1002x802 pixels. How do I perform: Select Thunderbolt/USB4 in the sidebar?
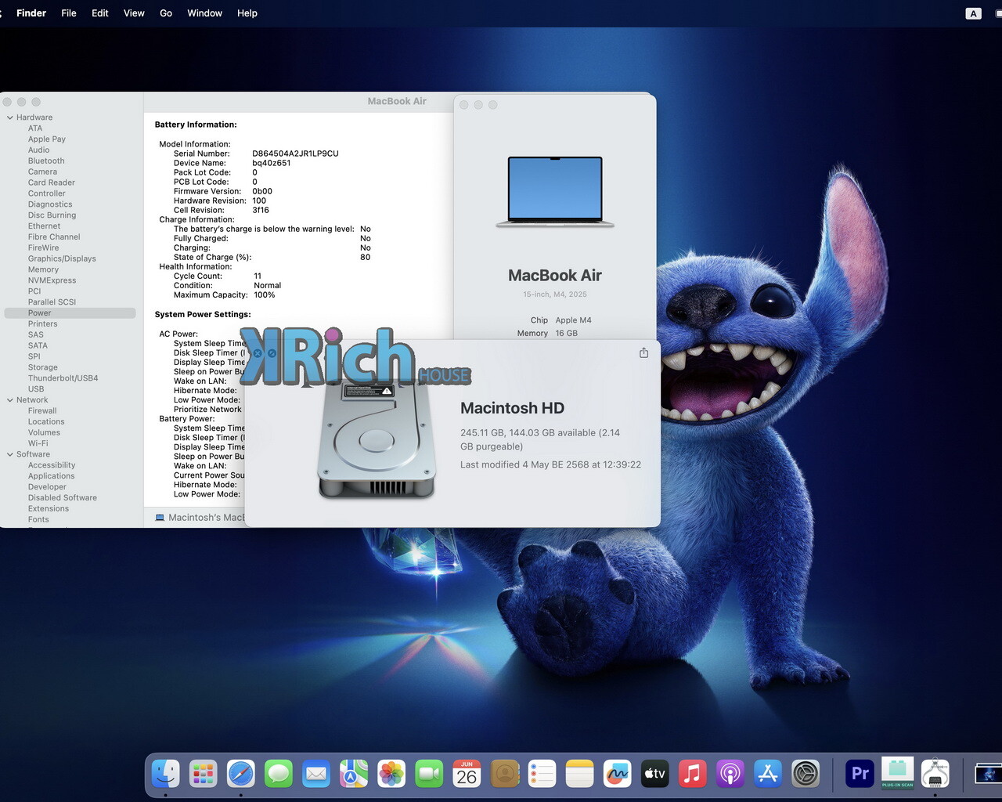click(63, 378)
